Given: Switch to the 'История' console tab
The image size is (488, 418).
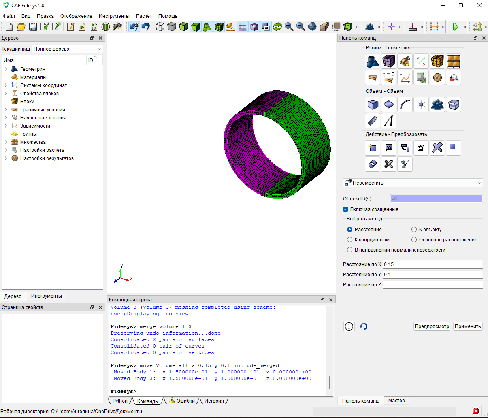Looking at the screenshot, I should click(214, 401).
